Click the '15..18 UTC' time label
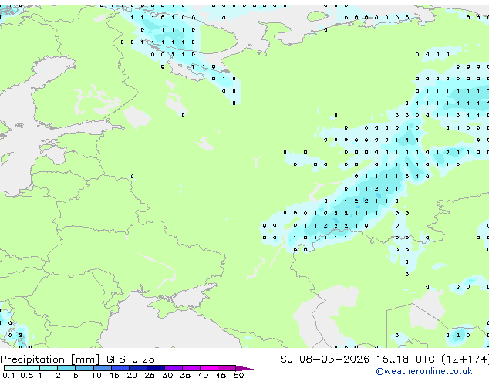 (405, 359)
